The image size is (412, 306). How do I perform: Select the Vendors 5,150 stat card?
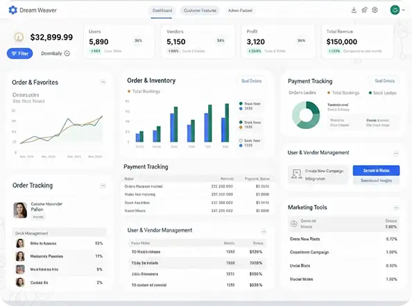point(198,41)
